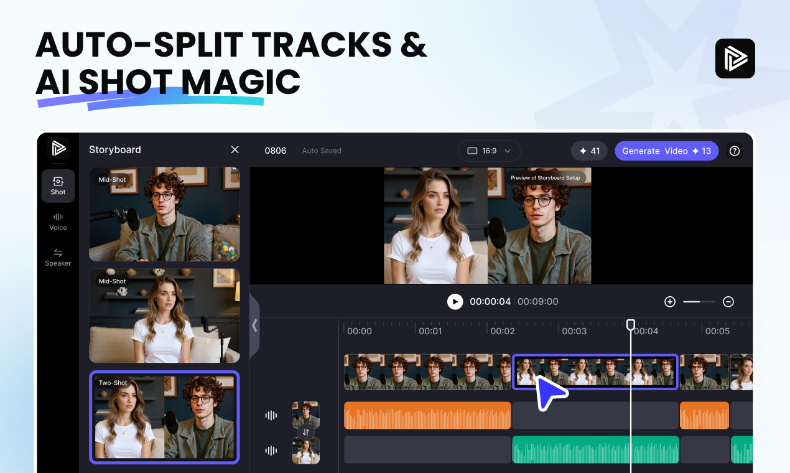Select the short man clip after 00:04
Image resolution: width=790 pixels, height=473 pixels.
click(704, 372)
